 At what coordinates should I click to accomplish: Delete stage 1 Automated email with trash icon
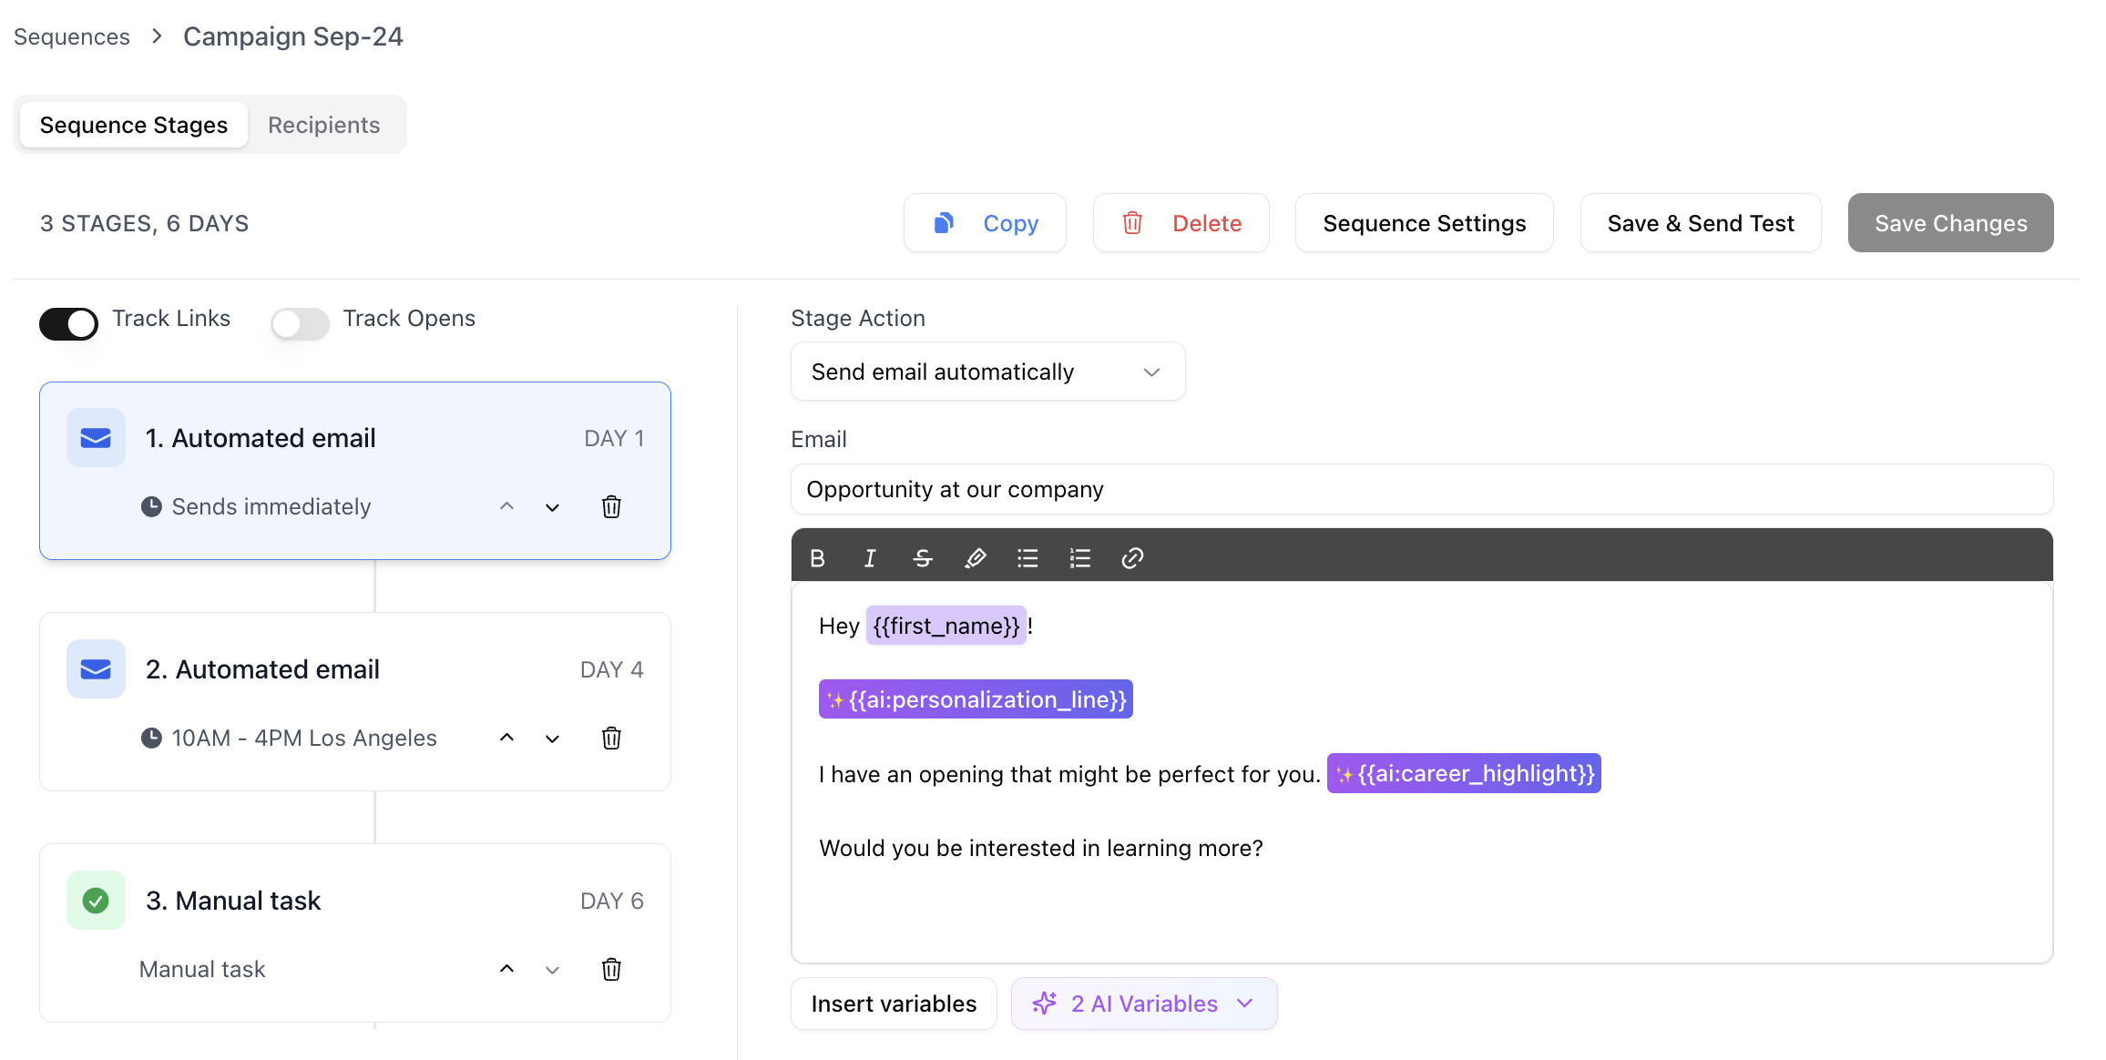click(x=611, y=507)
